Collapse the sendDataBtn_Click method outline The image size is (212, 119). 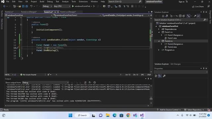coord(21,40)
